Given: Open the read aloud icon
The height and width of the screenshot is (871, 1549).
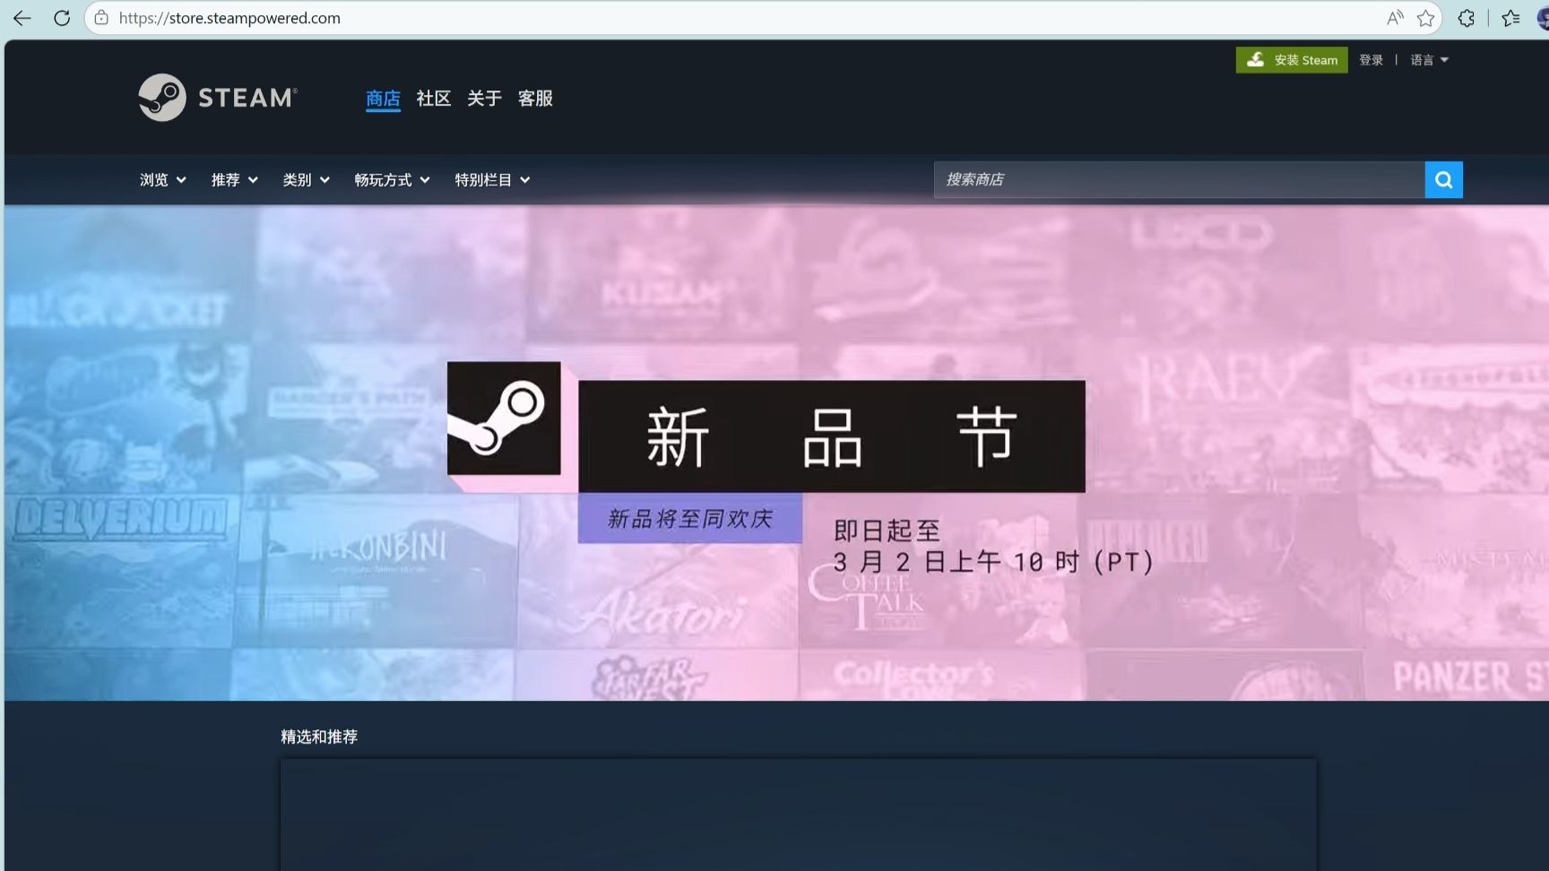Looking at the screenshot, I should 1395,18.
